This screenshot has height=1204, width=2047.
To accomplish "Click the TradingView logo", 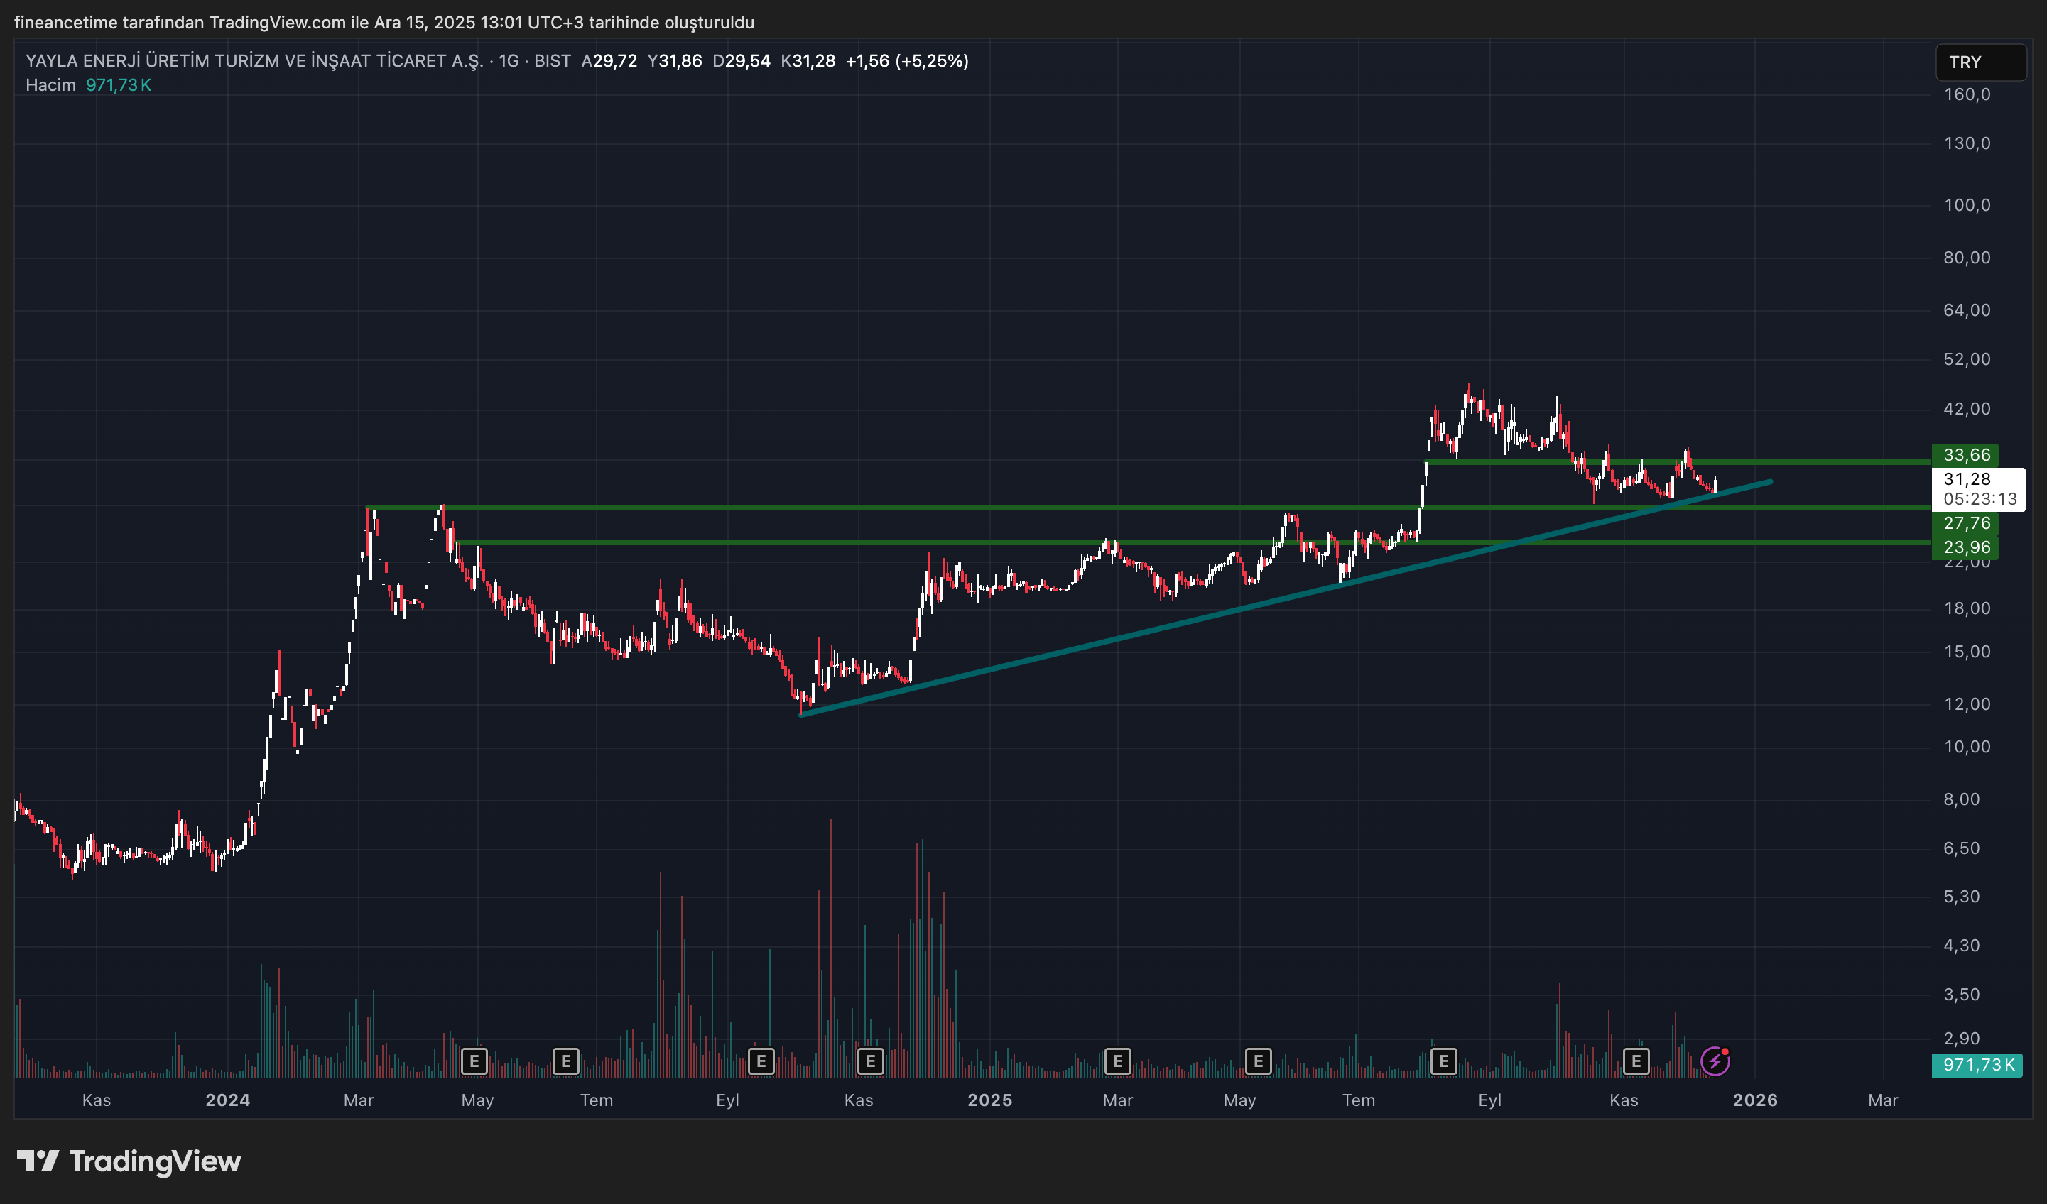I will click(130, 1161).
